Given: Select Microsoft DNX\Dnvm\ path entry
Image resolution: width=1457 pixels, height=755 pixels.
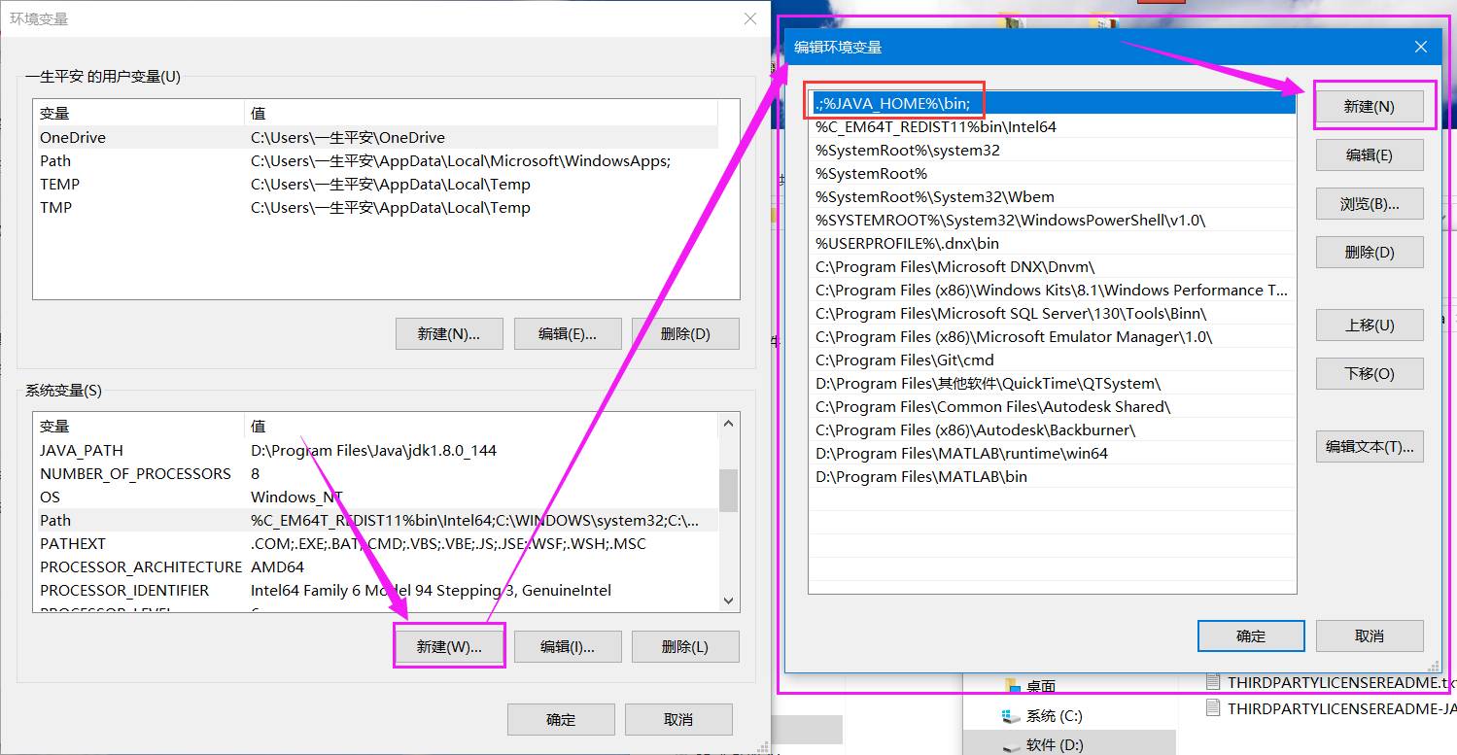Looking at the screenshot, I should click(1053, 266).
